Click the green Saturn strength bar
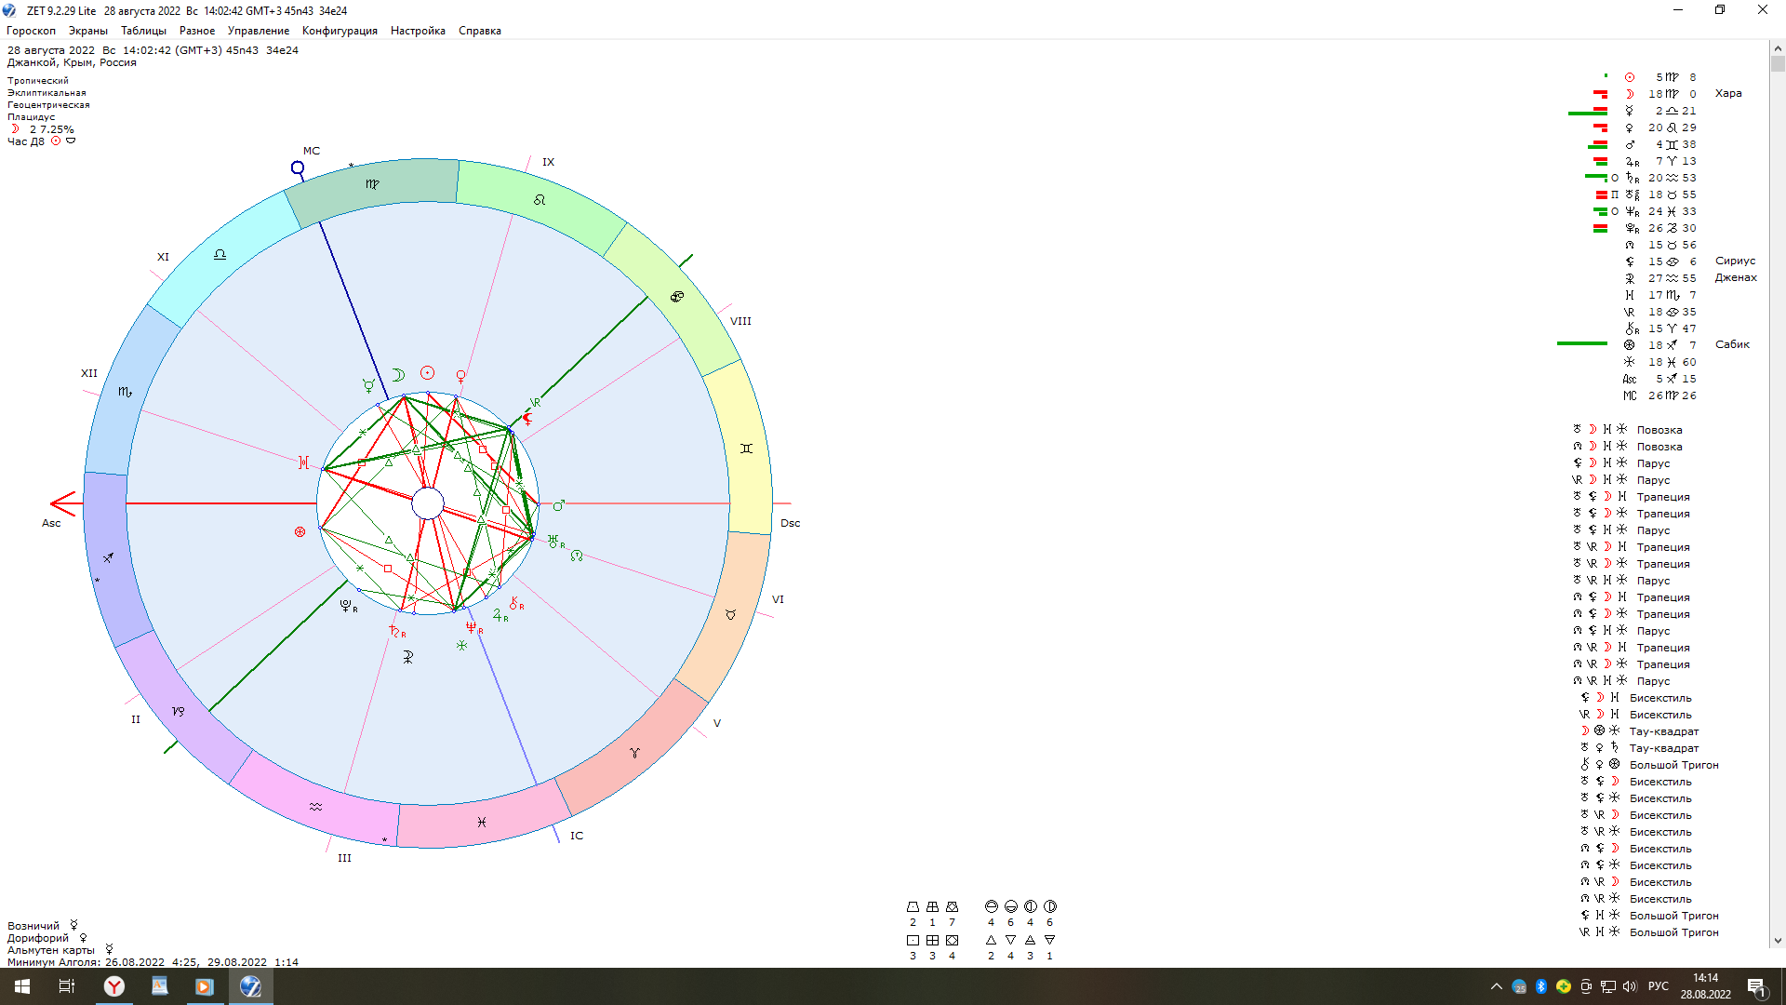This screenshot has height=1005, width=1786. tap(1594, 177)
